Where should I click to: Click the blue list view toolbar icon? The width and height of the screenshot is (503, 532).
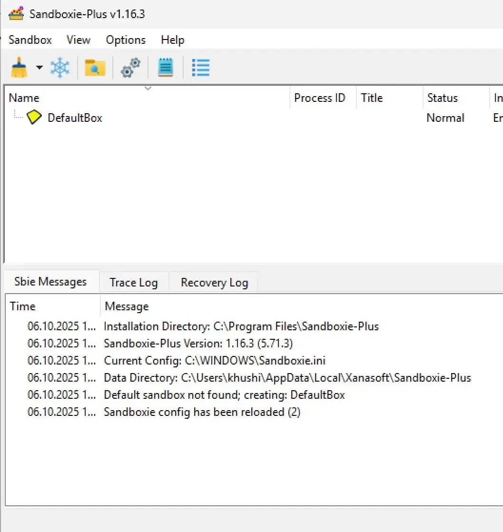pyautogui.click(x=201, y=68)
